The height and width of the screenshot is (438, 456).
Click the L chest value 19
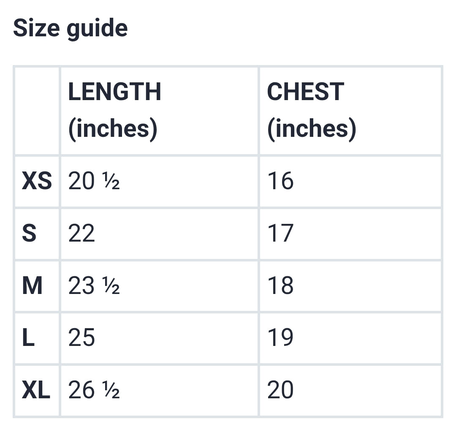(x=280, y=338)
